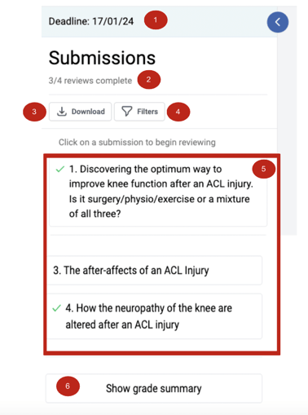This screenshot has height=415, width=308.
Task: Click the blue back arrow button
Action: pos(278,22)
